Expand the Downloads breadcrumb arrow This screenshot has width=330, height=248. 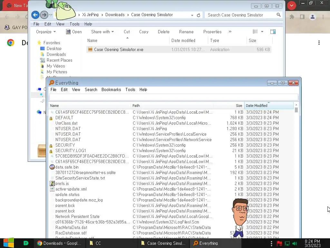pyautogui.click(x=128, y=15)
